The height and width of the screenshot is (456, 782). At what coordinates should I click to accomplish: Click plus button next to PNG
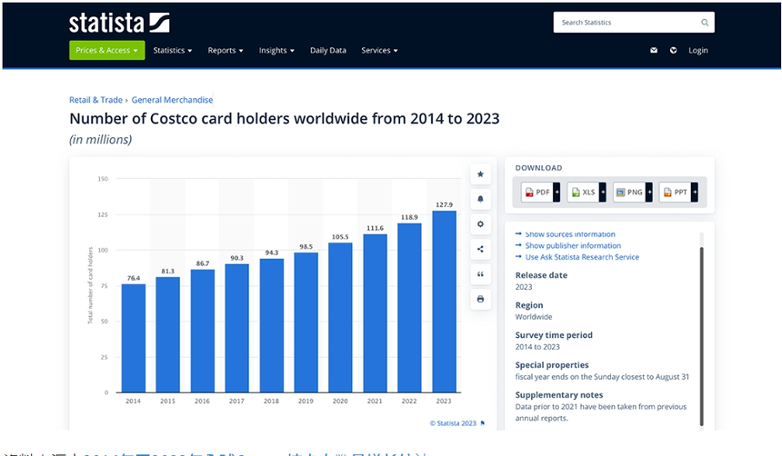[649, 192]
